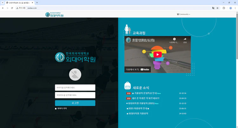The width and height of the screenshot is (238, 128).
Task: Click the ID (아이디) input field
Action: click(75, 88)
